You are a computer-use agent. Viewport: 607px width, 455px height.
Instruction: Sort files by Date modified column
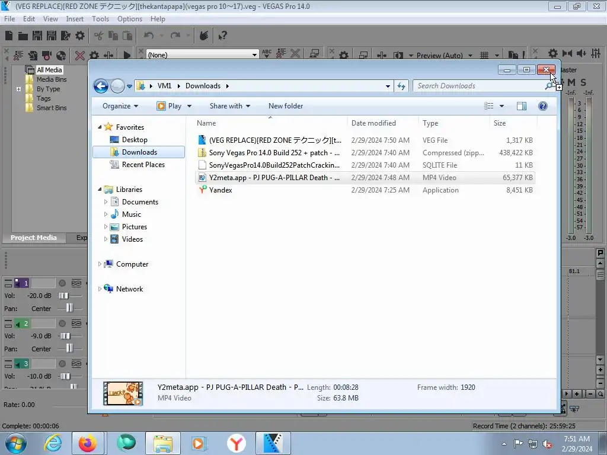click(x=373, y=123)
